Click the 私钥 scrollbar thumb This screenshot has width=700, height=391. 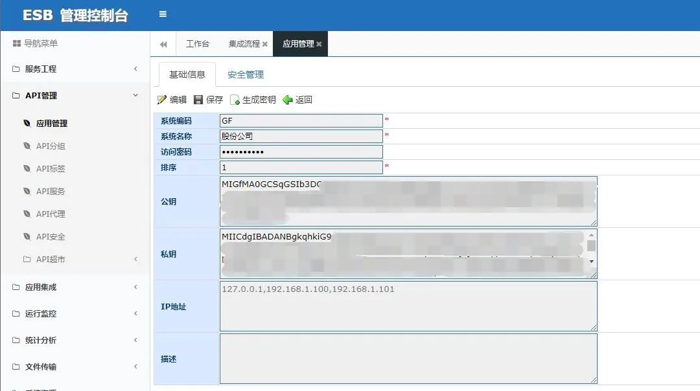click(x=592, y=245)
